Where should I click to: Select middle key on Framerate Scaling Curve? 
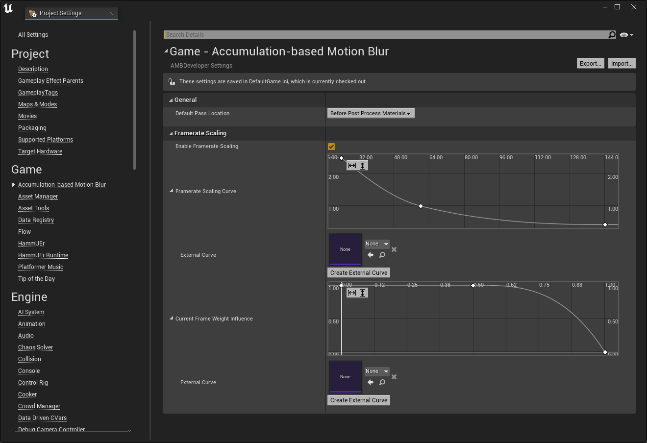[421, 206]
